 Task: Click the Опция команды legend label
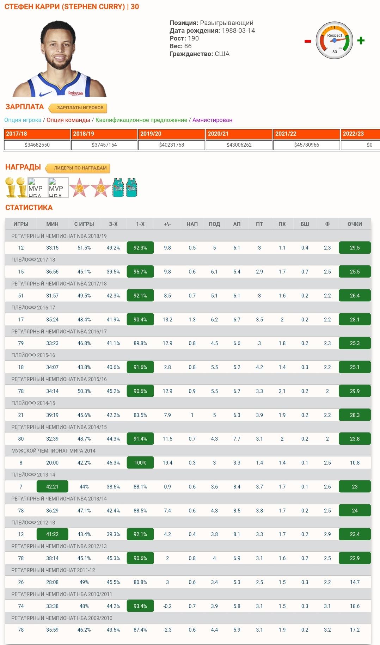click(x=68, y=120)
